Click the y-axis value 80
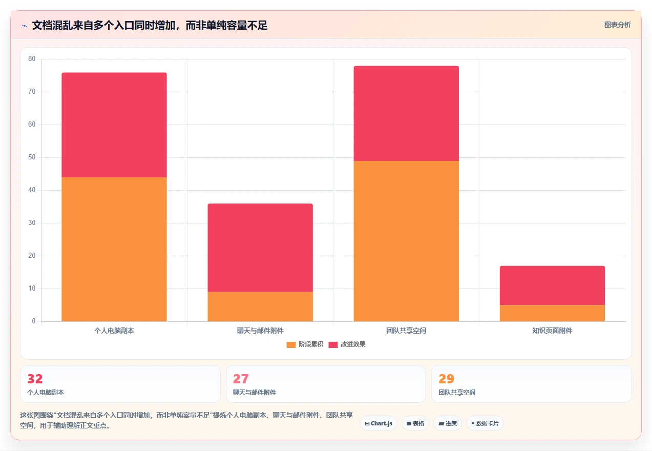The height and width of the screenshot is (451, 652). pyautogui.click(x=32, y=59)
